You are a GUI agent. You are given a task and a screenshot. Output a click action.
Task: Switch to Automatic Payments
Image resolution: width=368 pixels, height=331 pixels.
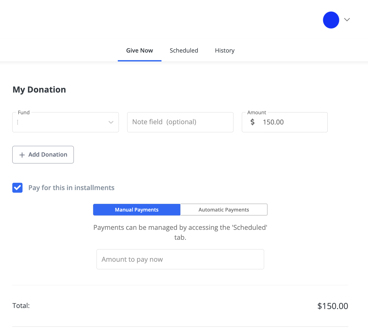pyautogui.click(x=224, y=209)
